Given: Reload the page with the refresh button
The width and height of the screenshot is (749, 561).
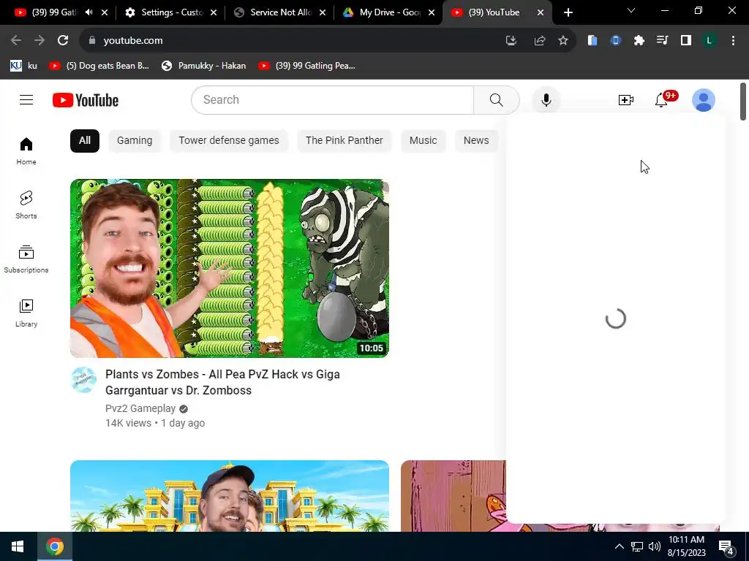Looking at the screenshot, I should tap(63, 41).
